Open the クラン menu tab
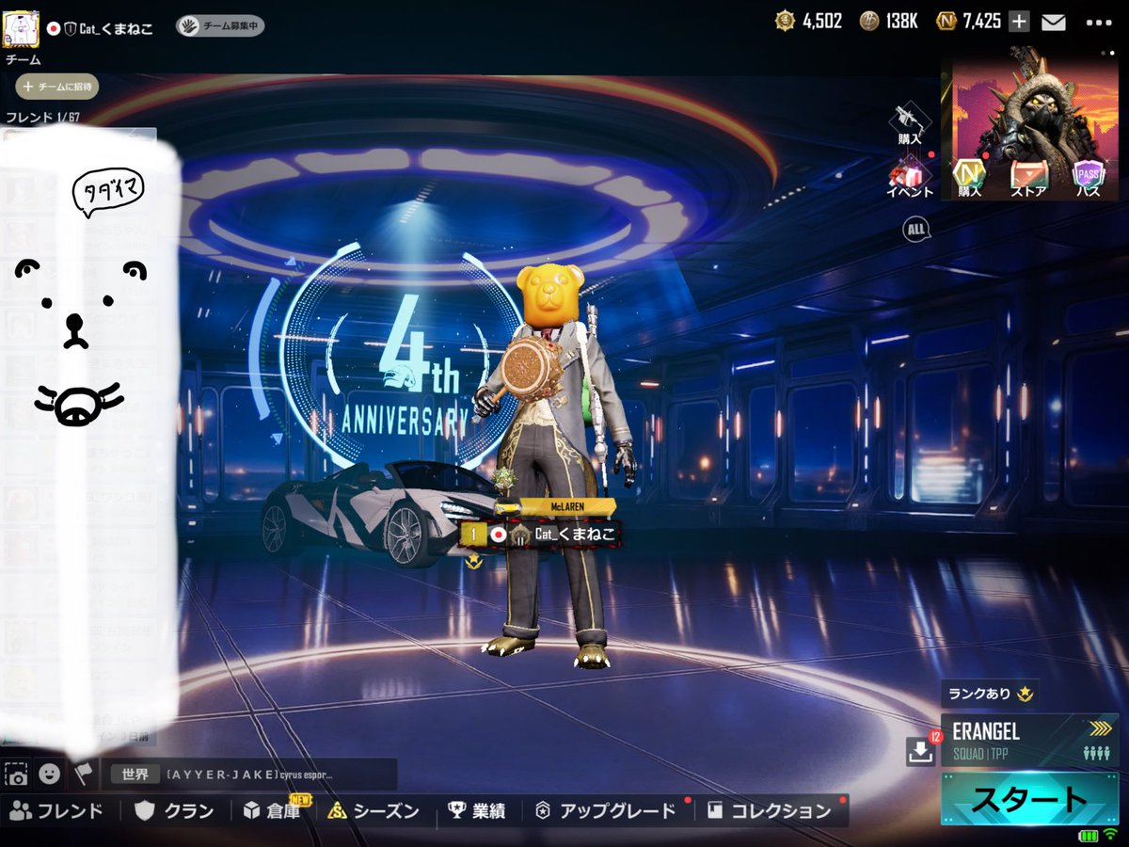 point(174,810)
